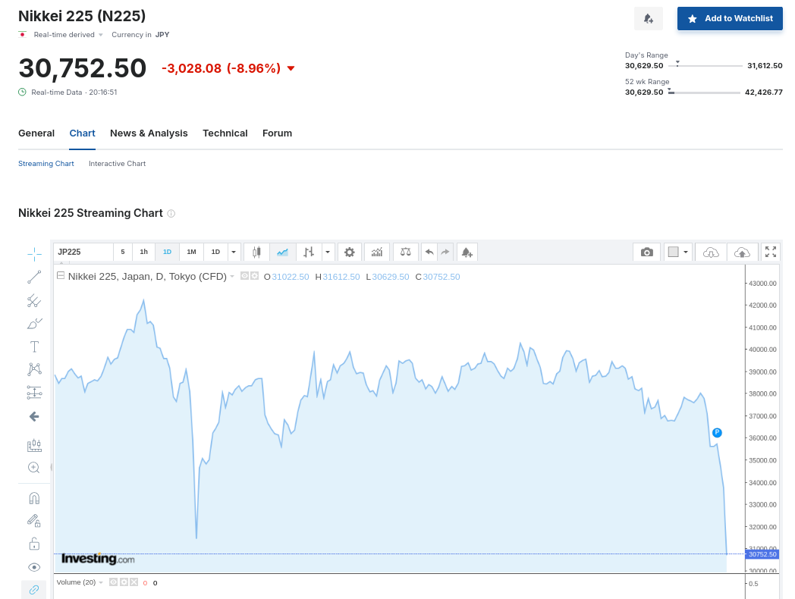Open News & Analysis tab
795x599 pixels.
149,133
